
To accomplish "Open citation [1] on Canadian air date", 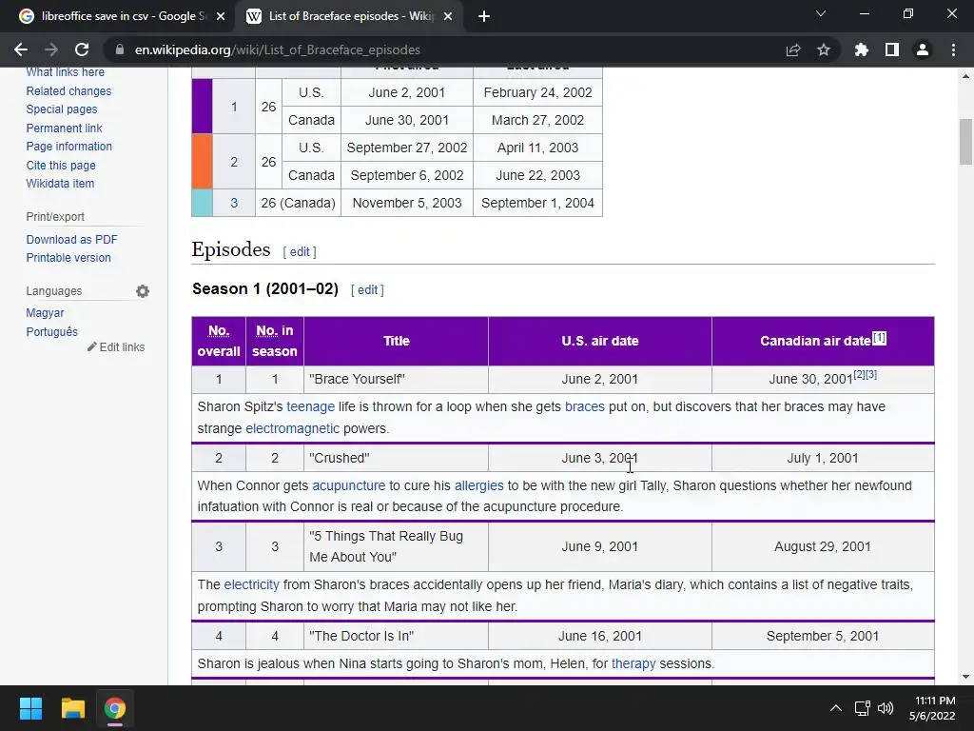I will (880, 338).
